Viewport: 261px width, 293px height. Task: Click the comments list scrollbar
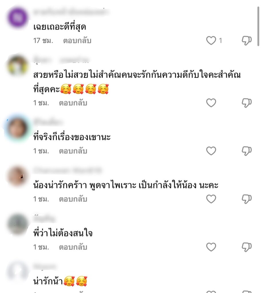point(258,26)
